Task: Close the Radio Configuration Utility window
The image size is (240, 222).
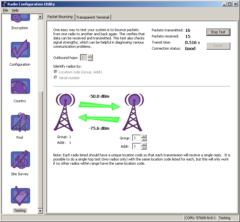Action: click(236, 4)
